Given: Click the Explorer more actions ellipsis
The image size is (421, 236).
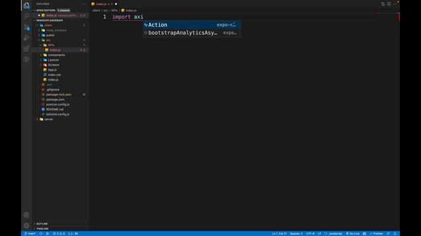Looking at the screenshot, I should click(x=84, y=4).
